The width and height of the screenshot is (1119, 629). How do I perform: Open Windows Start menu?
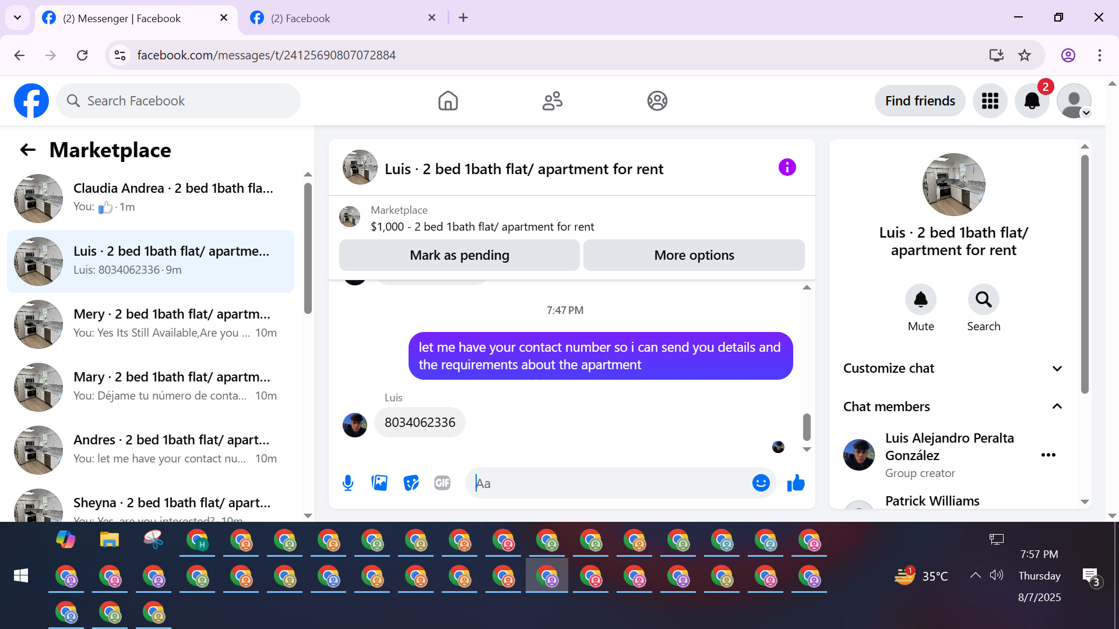[21, 575]
